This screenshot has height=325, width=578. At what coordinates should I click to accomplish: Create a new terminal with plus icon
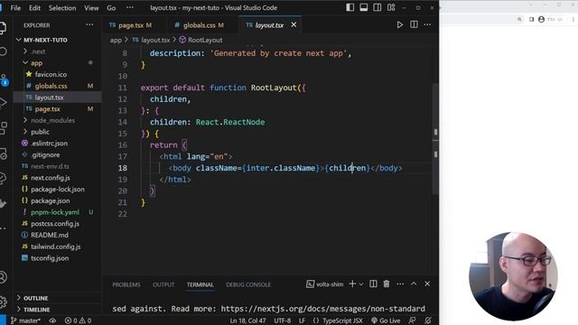point(352,283)
